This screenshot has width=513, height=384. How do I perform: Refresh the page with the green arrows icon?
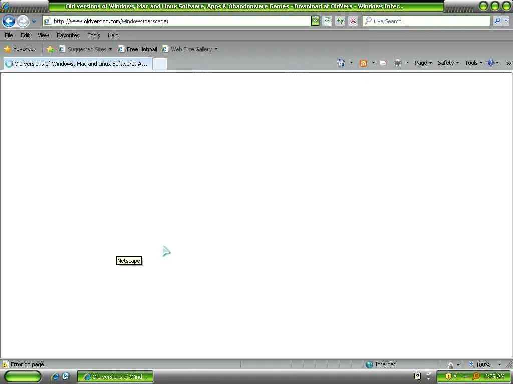340,21
